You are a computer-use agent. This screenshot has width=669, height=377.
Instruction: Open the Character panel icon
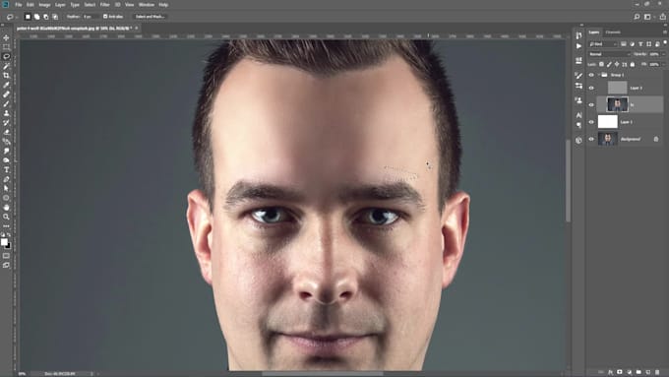coord(578,115)
